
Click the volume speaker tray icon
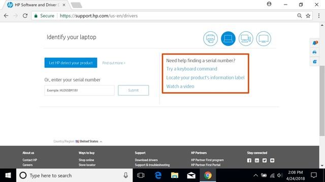280,175
